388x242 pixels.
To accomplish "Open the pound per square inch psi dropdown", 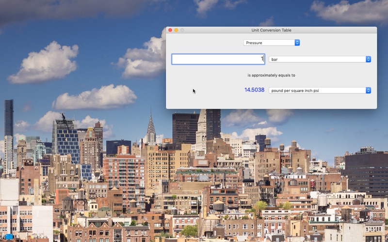I will pos(320,91).
